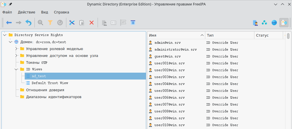Click the scissors cut icon

[72, 23]
